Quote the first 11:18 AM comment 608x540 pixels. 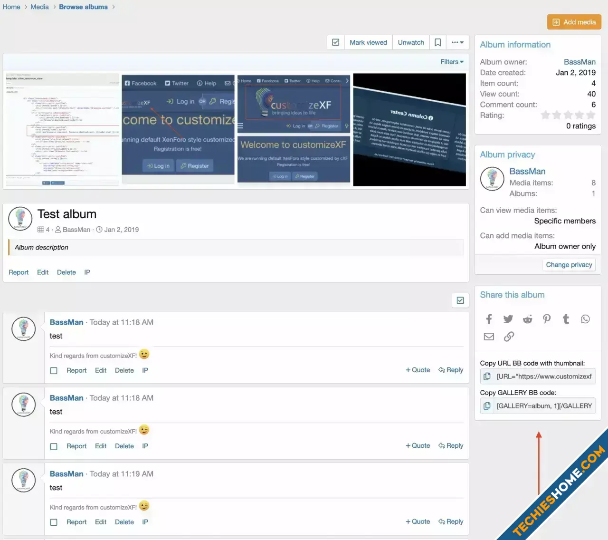pos(418,370)
